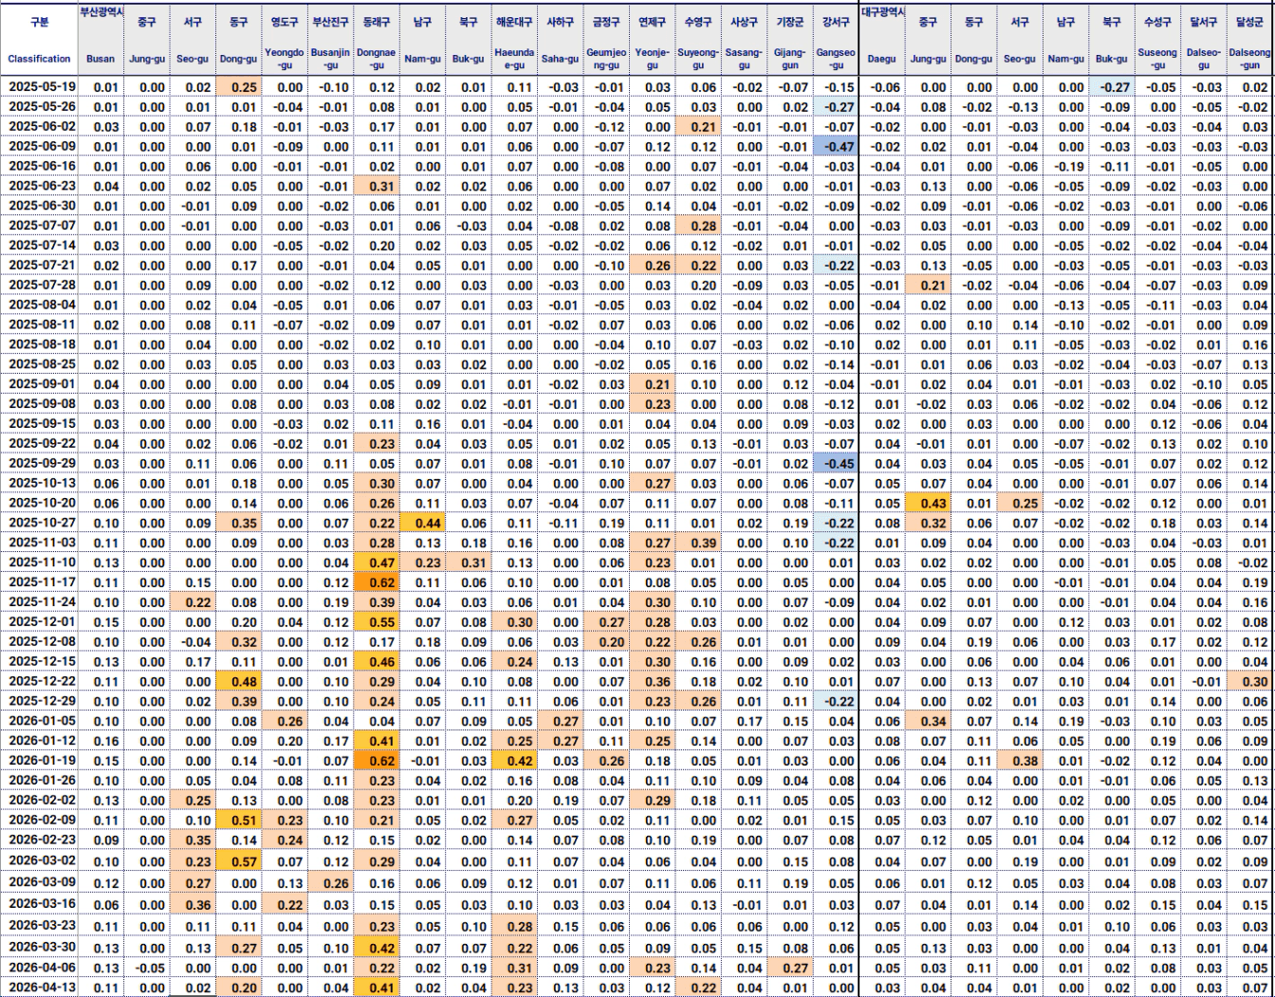Viewport: 1275px width, 997px height.
Task: Select Busan Dong-gu value 0.48 for 2025-12-22
Action: point(240,682)
